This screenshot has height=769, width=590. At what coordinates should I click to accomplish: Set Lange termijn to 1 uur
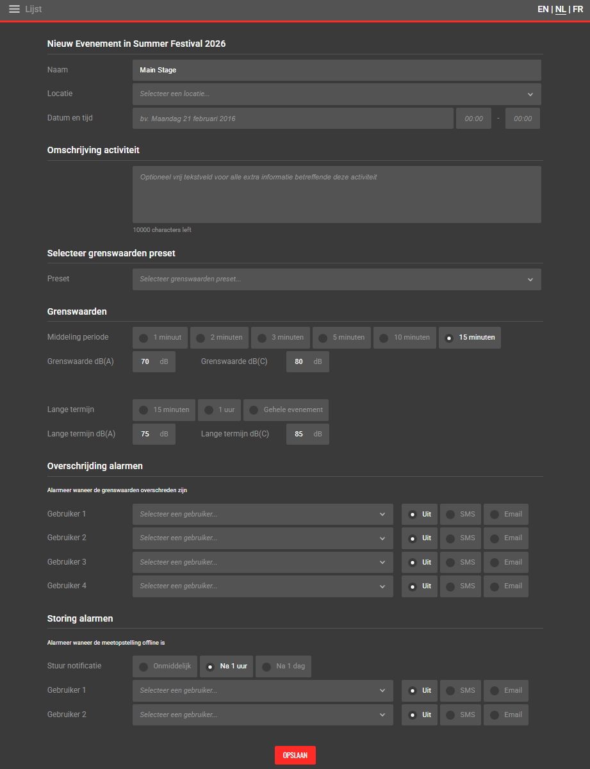coord(219,410)
